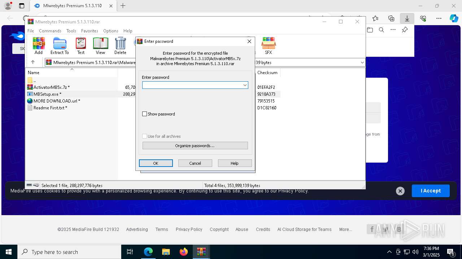Click the Extract To toolbar icon

tap(60, 46)
